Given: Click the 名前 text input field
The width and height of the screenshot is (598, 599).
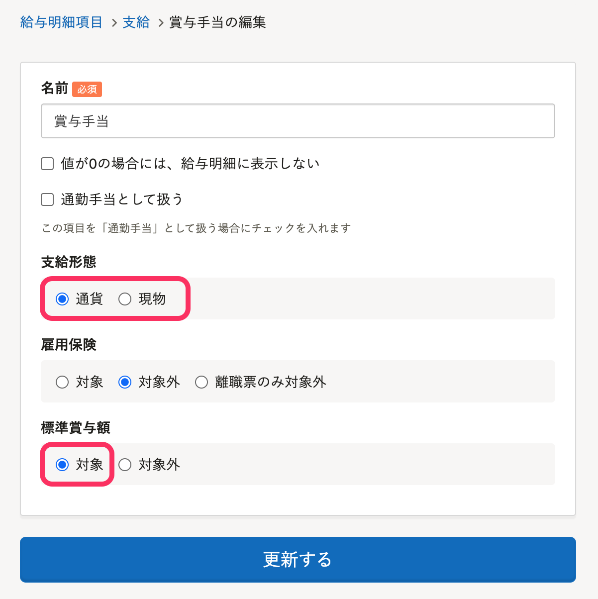Looking at the screenshot, I should (298, 121).
